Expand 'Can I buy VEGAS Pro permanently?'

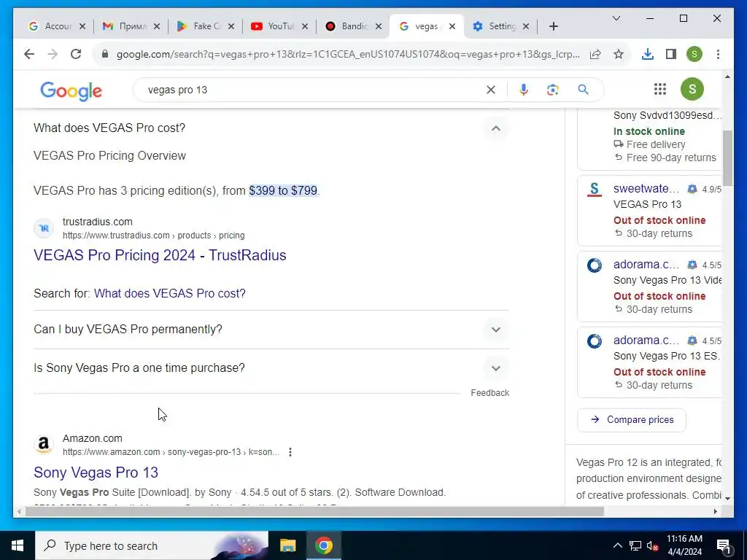pos(496,330)
